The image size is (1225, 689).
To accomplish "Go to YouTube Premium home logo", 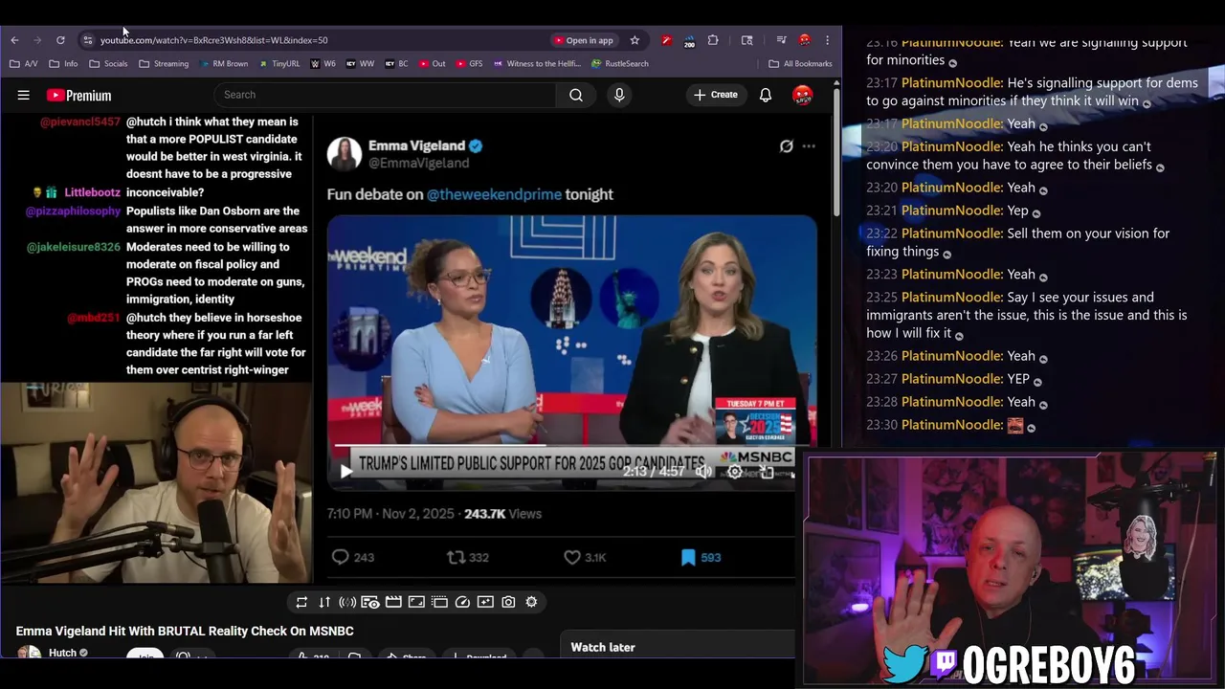I will 79,95.
